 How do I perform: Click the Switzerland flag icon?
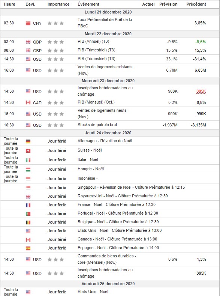point(28,151)
